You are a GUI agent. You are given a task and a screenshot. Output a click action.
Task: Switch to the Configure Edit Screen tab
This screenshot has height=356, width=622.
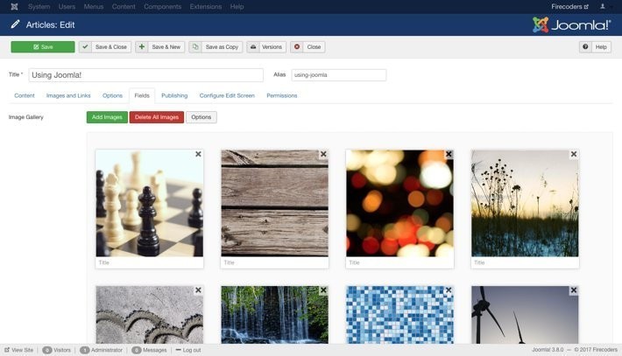coord(227,96)
